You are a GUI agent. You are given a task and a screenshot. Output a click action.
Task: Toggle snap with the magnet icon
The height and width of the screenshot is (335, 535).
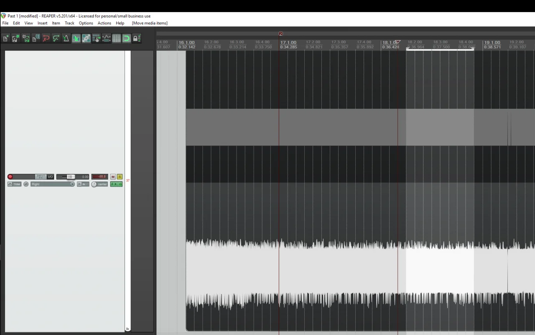pyautogui.click(x=126, y=38)
